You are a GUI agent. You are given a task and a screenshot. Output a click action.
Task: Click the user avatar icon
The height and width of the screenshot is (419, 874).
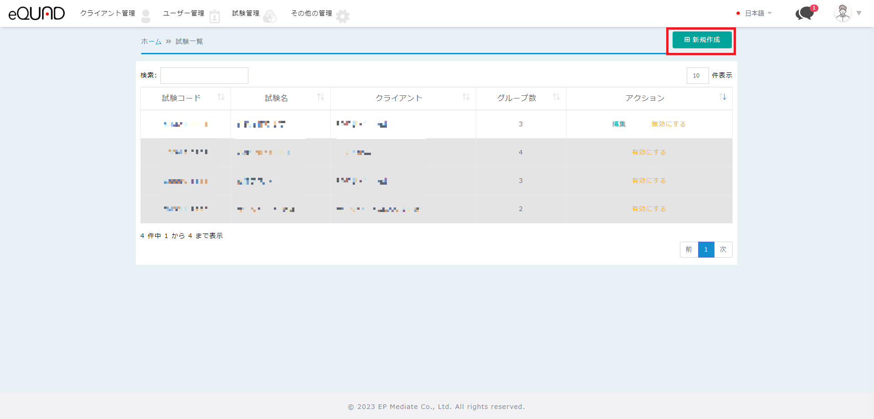coord(843,13)
